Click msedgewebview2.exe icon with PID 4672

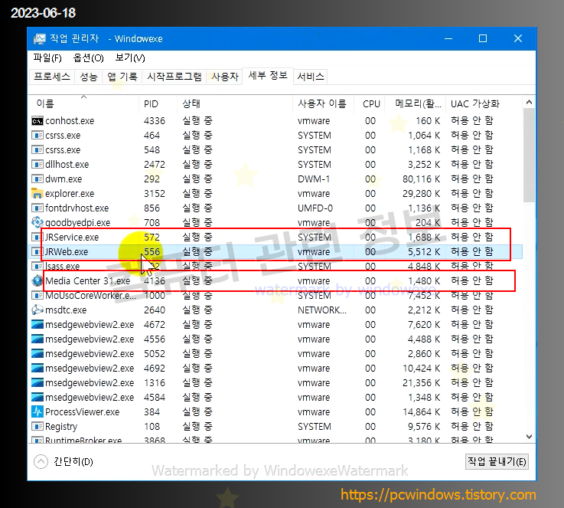(37, 324)
